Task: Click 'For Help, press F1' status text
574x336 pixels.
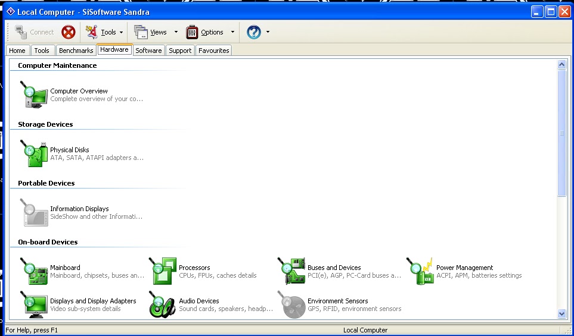Action: [x=32, y=330]
